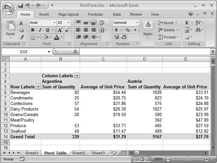Click the Name Box showing G15
Image resolution: width=217 pixels, height=163 pixels.
pos(26,52)
